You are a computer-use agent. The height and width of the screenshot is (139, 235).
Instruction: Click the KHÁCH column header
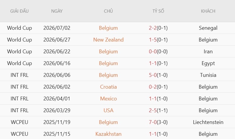tap(208, 11)
